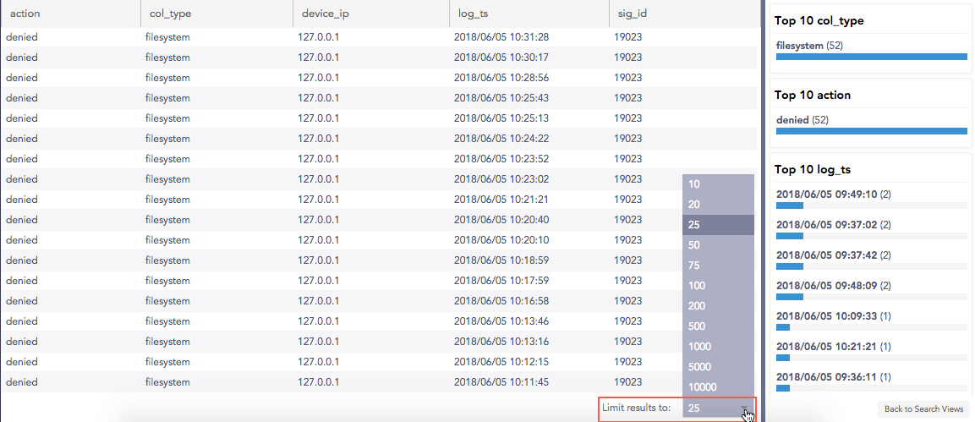
Task: Sort by the device_ip column header
Action: point(326,14)
